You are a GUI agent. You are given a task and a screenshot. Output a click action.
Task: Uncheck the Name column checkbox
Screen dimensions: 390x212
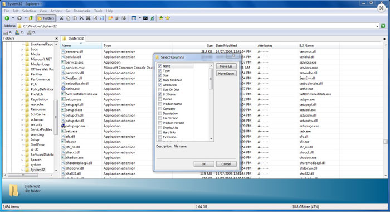click(160, 66)
